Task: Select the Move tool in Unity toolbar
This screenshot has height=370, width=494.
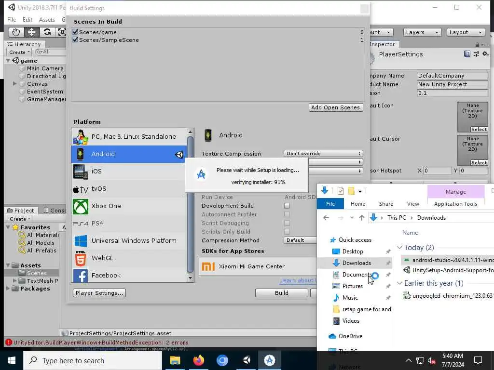Action: pos(31,32)
